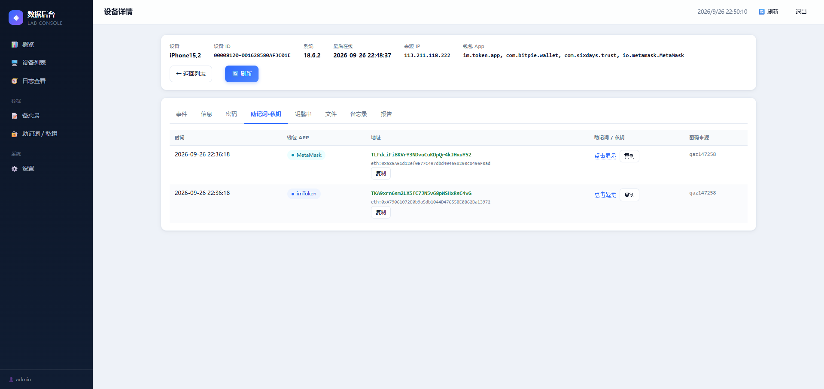This screenshot has width=824, height=389.
Task: Click 点击显示 in the MetaMask row
Action: [x=605, y=156]
